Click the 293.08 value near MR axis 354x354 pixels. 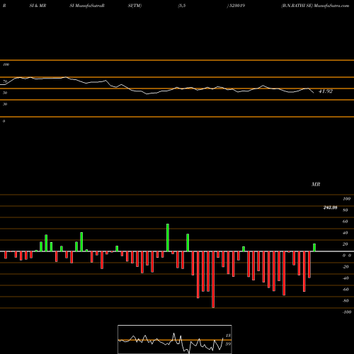[330, 207]
